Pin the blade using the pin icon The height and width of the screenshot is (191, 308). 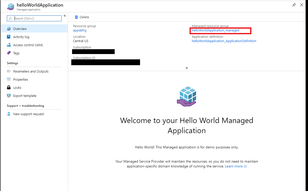294,5
